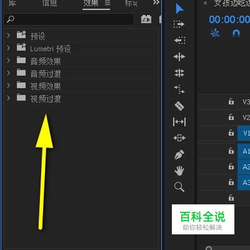Open the 效果 panel menu icon
This screenshot has height=250, width=250.
click(x=107, y=3)
